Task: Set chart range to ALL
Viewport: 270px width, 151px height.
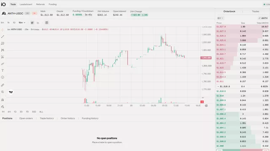Action: pyautogui.click(x=41, y=112)
